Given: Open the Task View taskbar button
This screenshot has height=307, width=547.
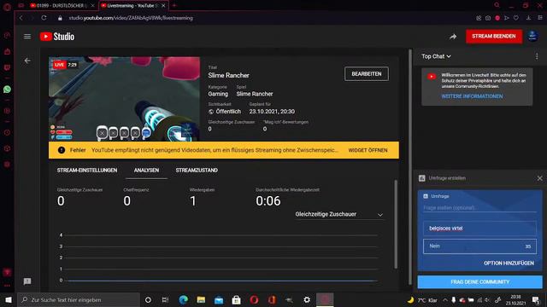Looking at the screenshot, I should click(x=165, y=299).
